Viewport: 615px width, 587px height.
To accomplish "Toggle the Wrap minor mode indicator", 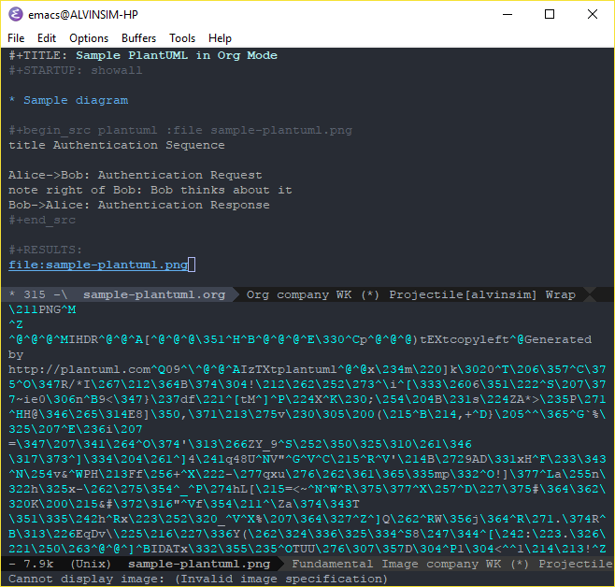I will point(561,294).
